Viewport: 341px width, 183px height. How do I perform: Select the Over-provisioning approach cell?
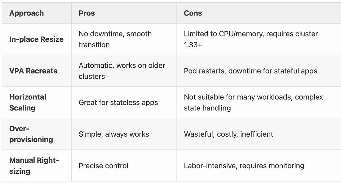coord(31,134)
